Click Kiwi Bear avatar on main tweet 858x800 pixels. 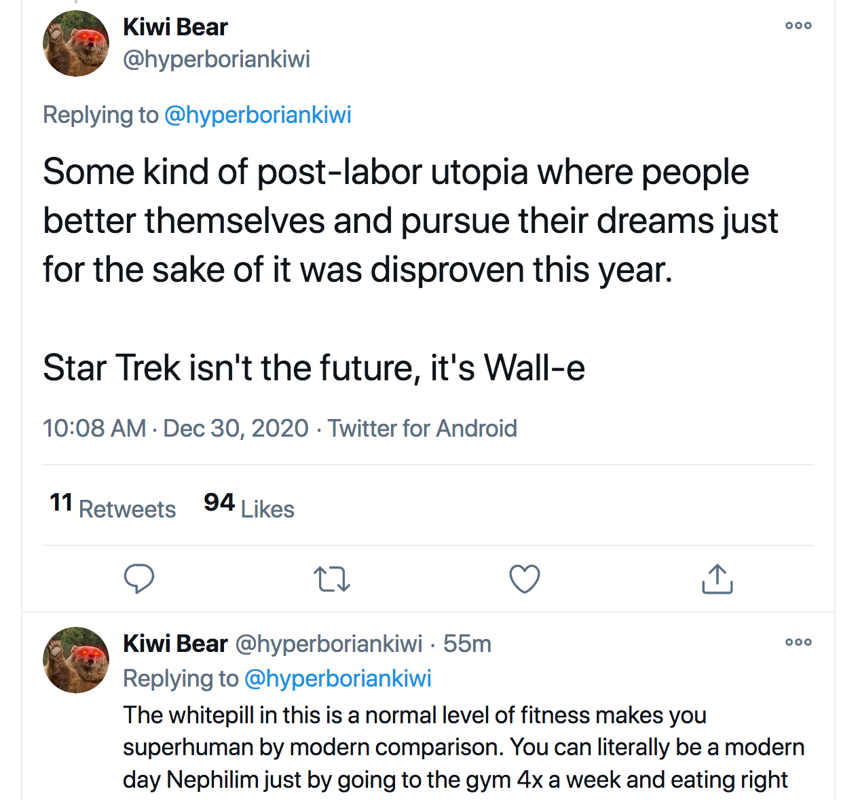[x=76, y=43]
